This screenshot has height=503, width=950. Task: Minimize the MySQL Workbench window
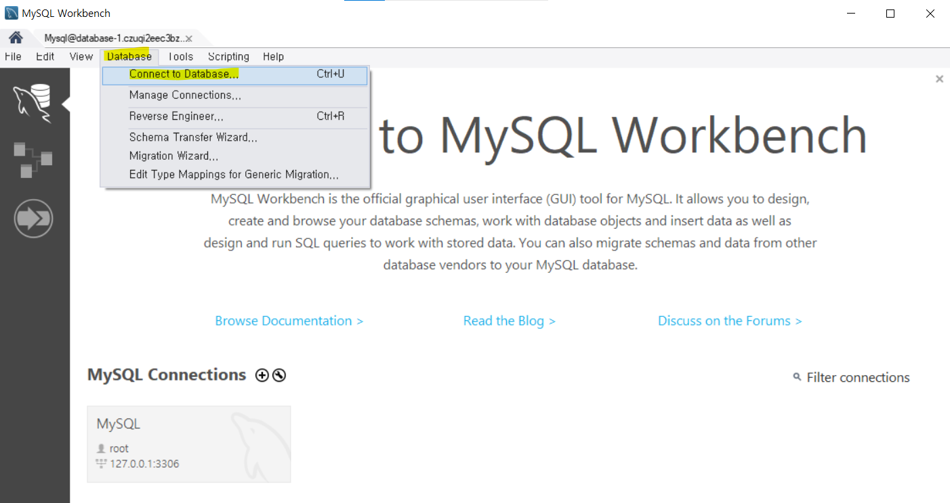point(852,14)
